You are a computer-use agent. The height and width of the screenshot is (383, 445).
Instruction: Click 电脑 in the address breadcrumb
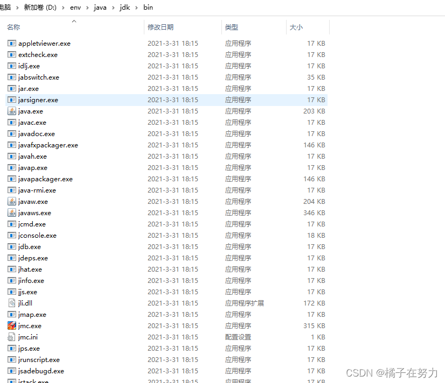[6, 8]
